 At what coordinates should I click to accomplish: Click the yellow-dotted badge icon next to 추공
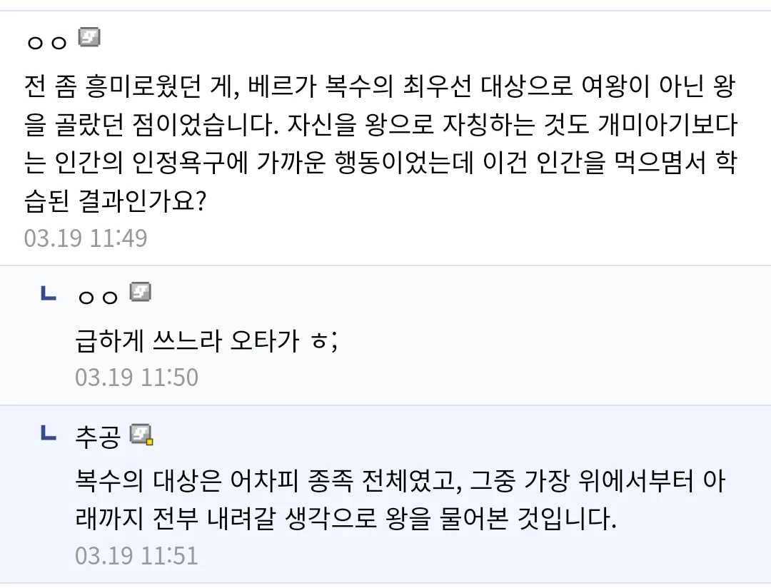tap(141, 433)
